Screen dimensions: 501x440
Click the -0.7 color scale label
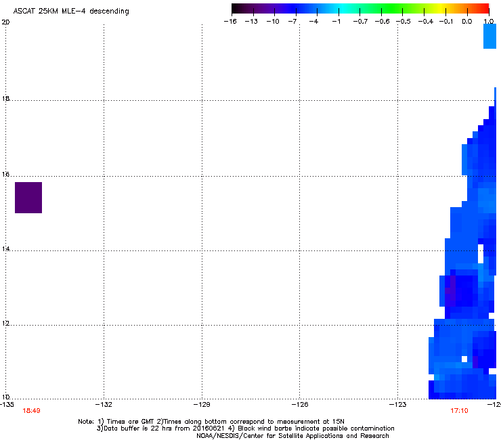tap(360, 22)
